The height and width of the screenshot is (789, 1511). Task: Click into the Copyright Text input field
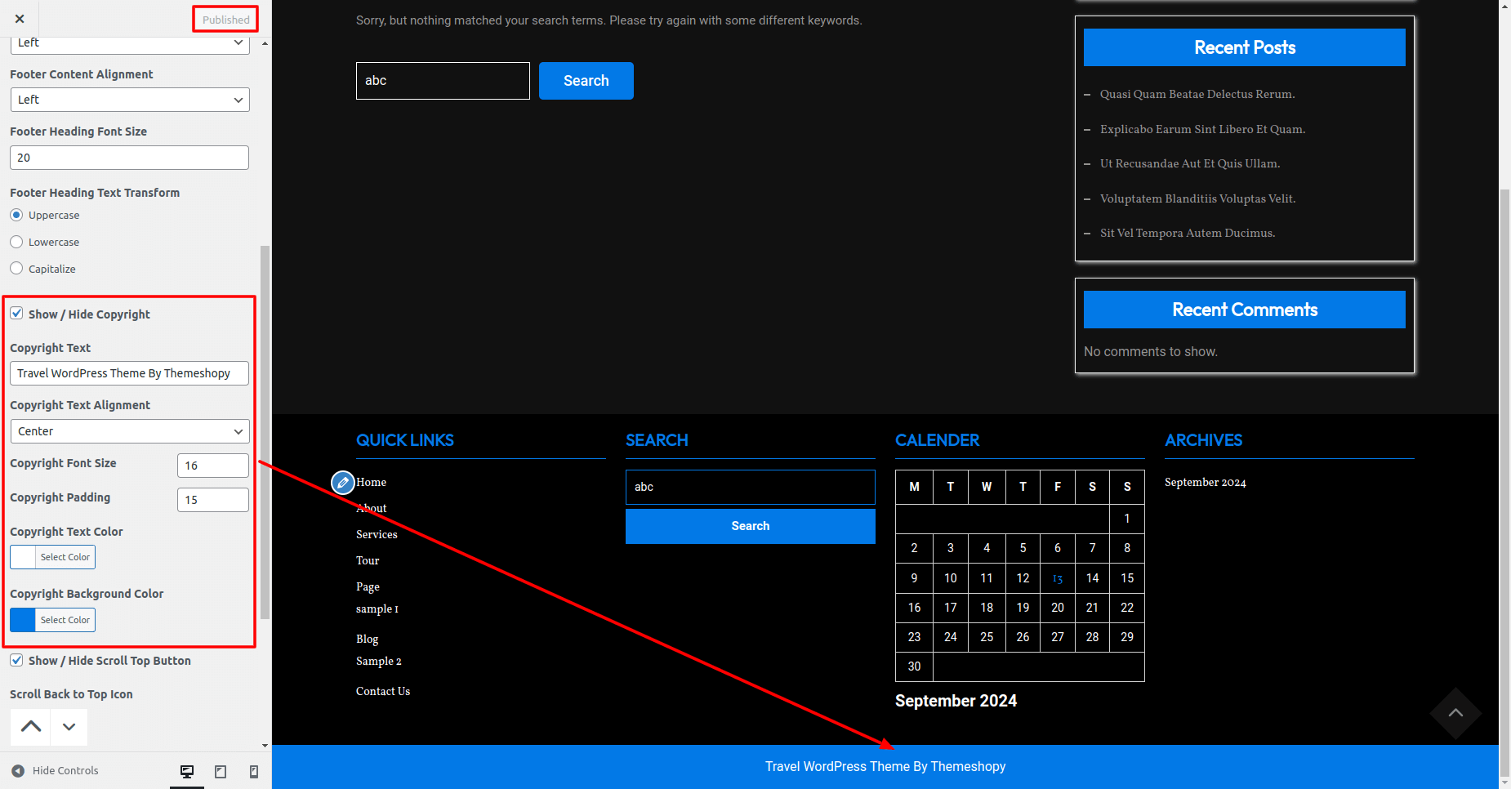130,373
